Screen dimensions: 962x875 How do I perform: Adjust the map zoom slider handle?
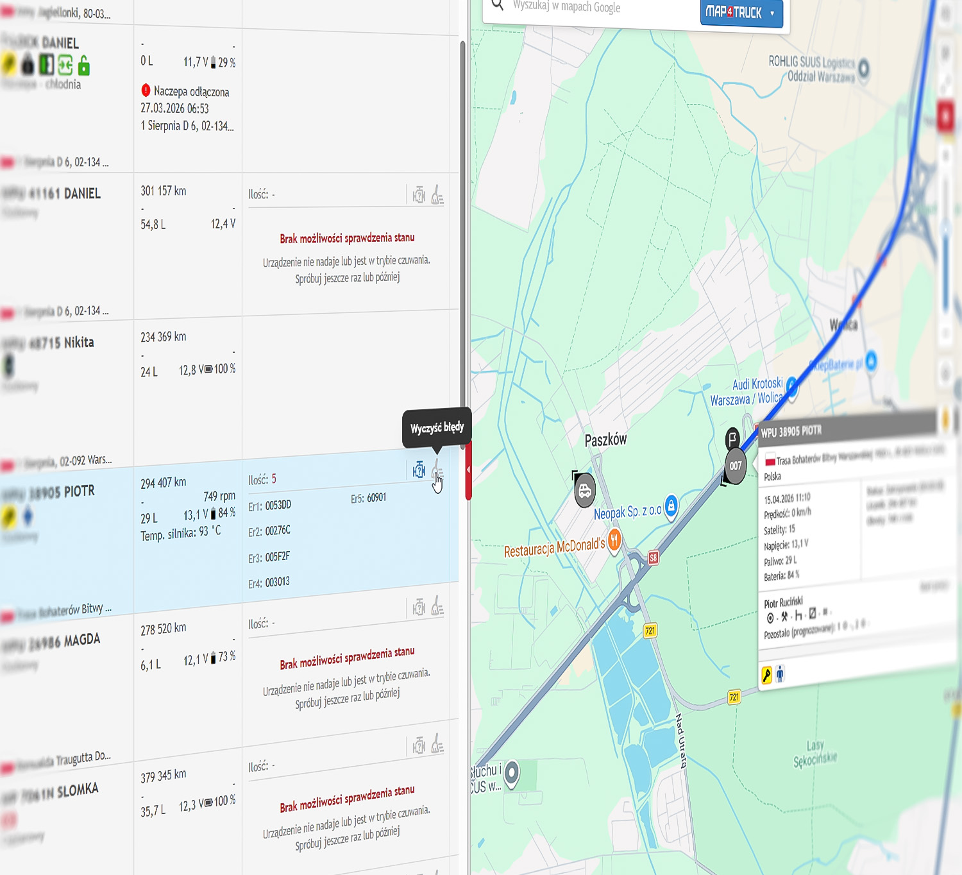pyautogui.click(x=945, y=229)
